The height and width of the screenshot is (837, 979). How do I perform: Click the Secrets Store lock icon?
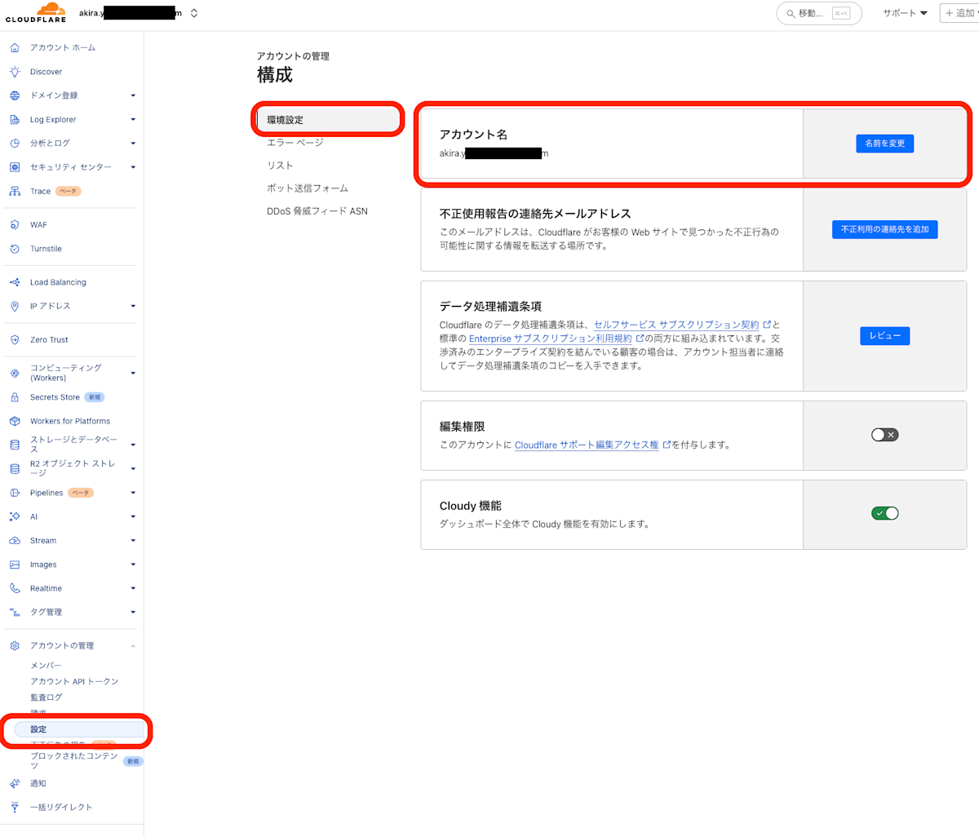pyautogui.click(x=15, y=397)
